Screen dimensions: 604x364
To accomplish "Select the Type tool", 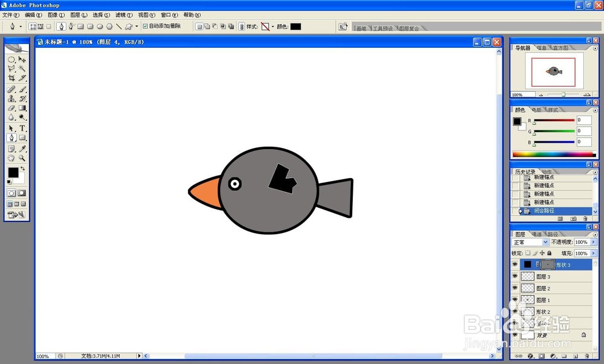I will click(22, 128).
